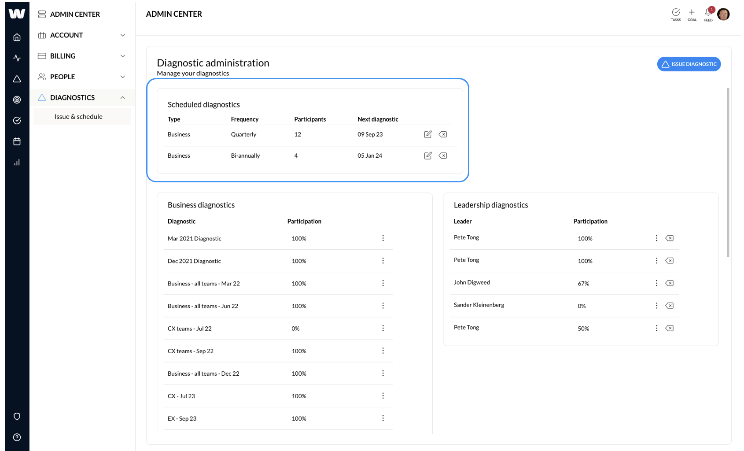Expand the Billing menu chevron
Screen dimensions: 744x451
tap(123, 56)
